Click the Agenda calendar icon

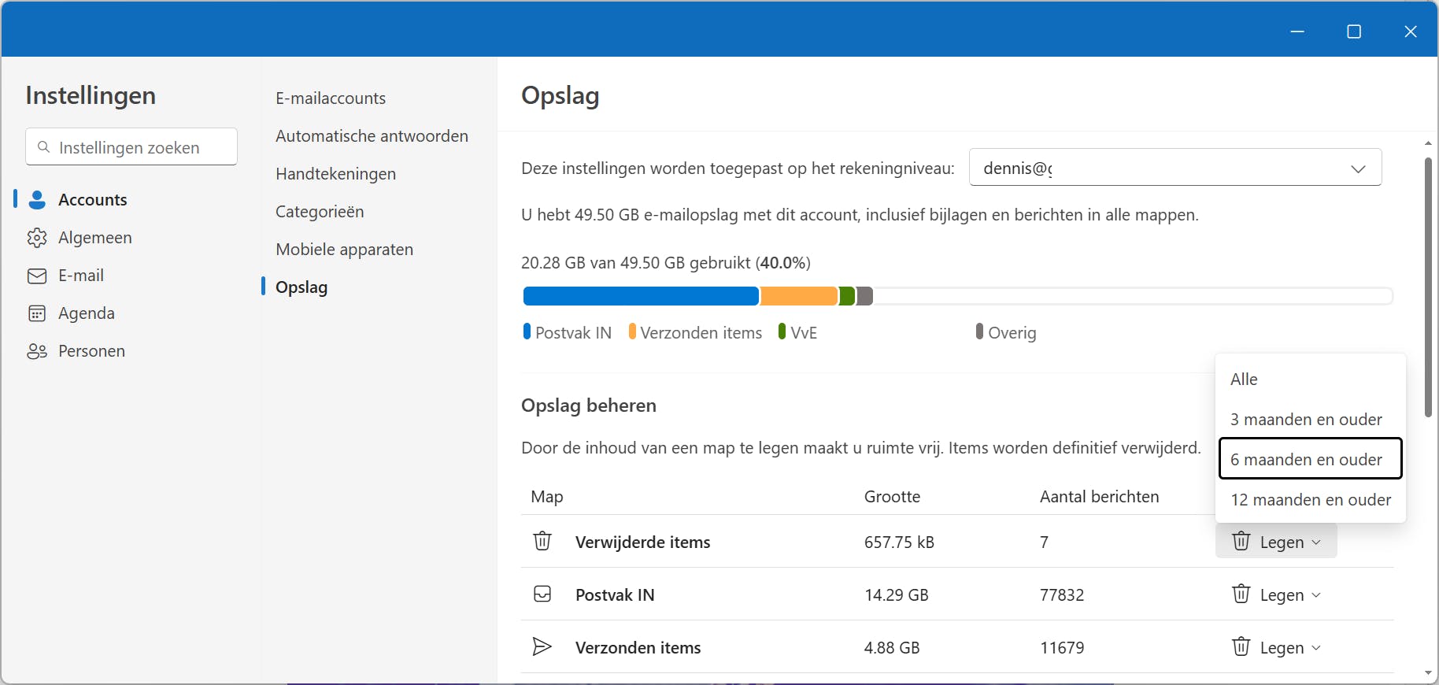[x=37, y=313]
